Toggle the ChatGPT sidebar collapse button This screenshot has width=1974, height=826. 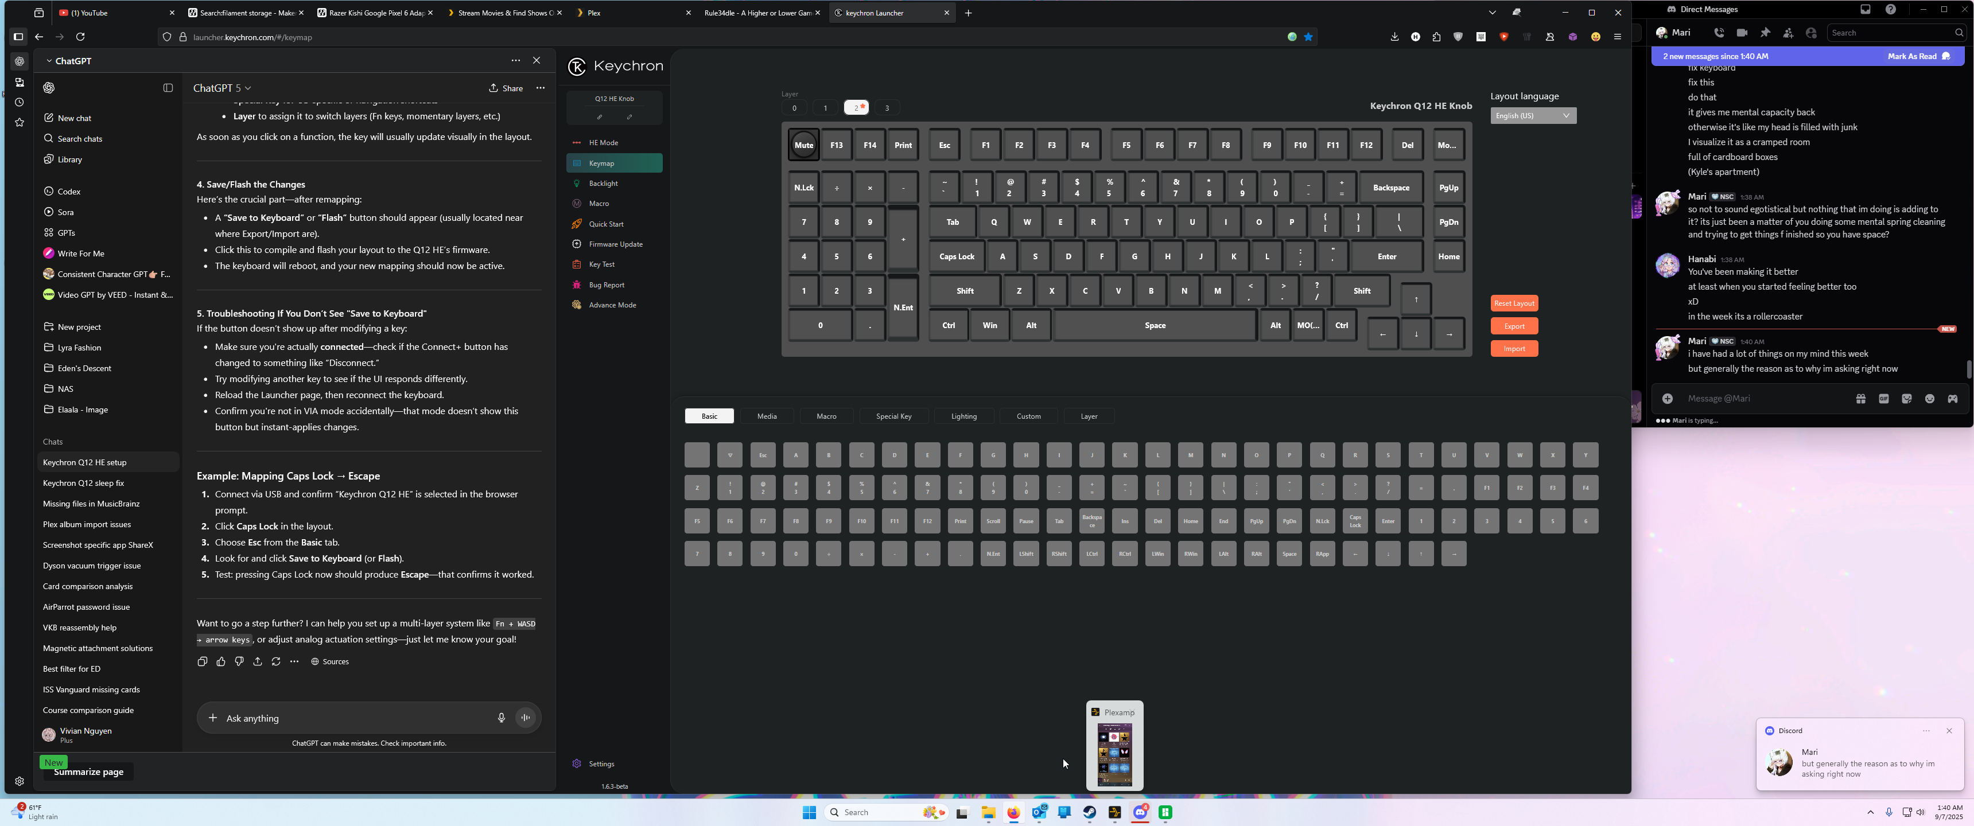tap(168, 88)
